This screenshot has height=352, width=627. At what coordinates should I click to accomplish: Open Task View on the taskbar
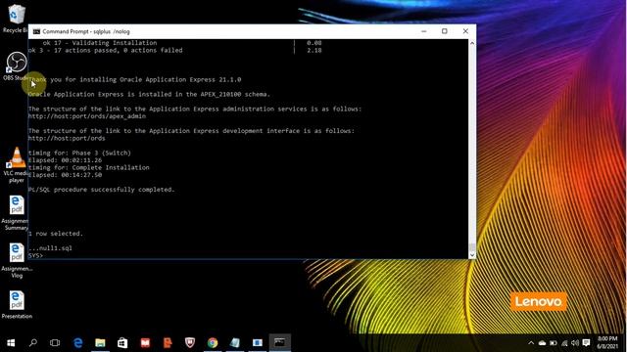[55, 342]
